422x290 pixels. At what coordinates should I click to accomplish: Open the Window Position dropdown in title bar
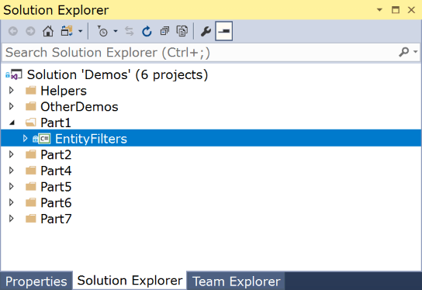pyautogui.click(x=379, y=10)
